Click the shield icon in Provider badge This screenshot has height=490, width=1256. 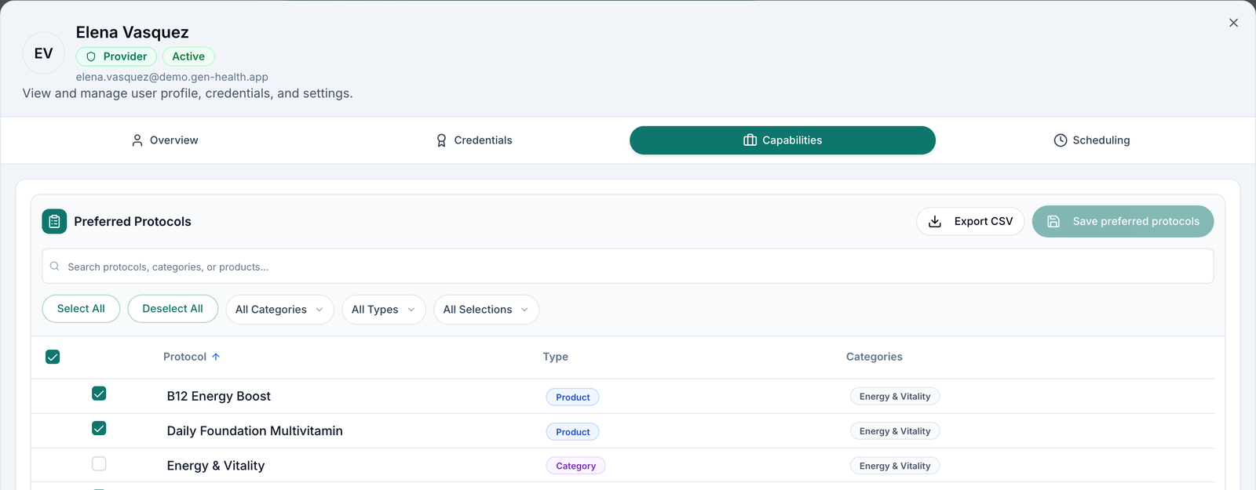91,56
